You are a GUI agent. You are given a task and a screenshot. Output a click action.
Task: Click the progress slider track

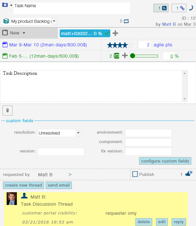[x=146, y=56]
